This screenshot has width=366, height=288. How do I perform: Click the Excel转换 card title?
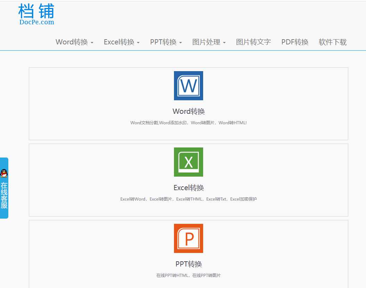[x=188, y=188]
